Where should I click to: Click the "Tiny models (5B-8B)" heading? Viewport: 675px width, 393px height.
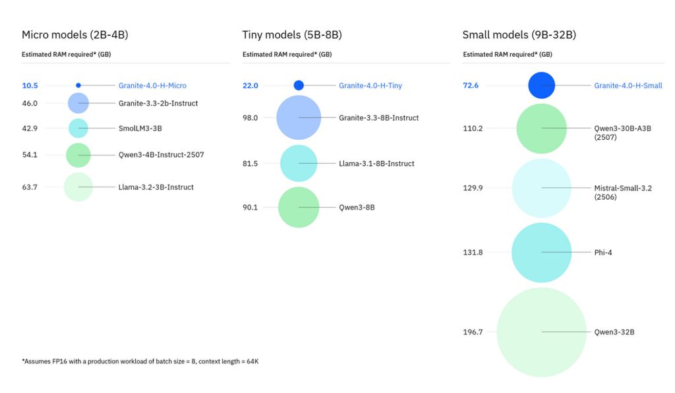[x=292, y=35]
